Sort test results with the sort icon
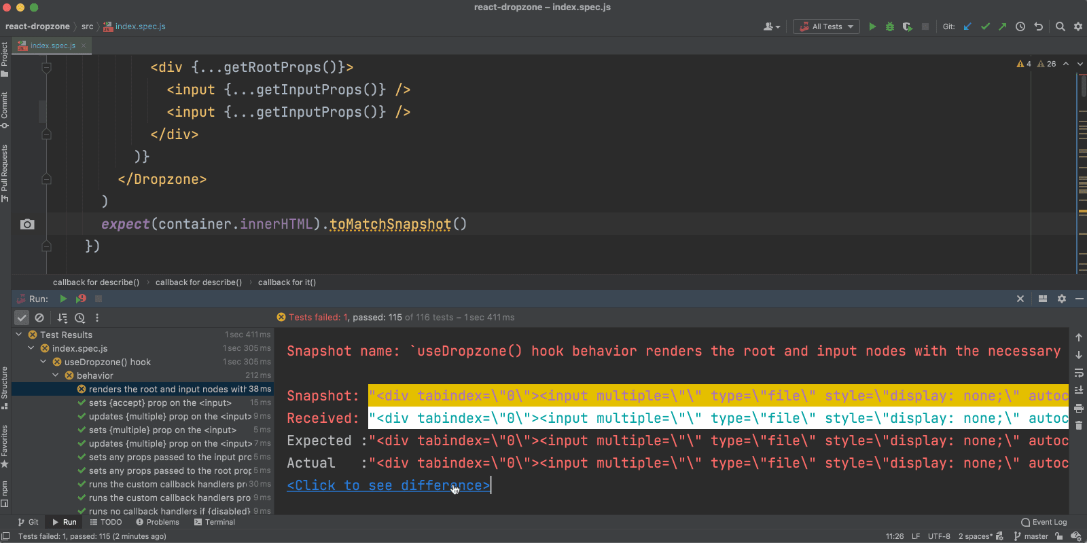 tap(63, 318)
